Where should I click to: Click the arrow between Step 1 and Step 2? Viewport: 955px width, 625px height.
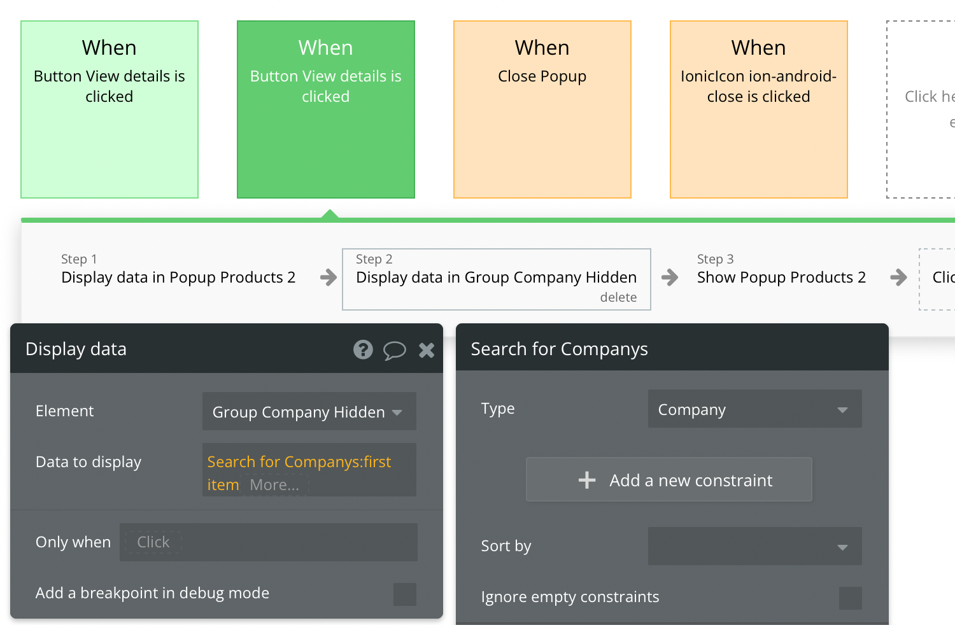tap(328, 277)
